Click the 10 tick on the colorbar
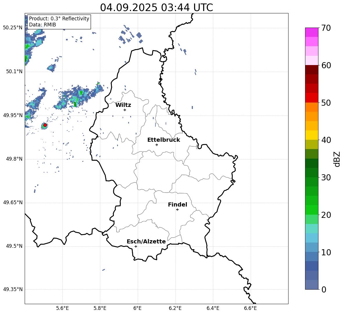Screen dimensions: 344x314 coord(326,252)
